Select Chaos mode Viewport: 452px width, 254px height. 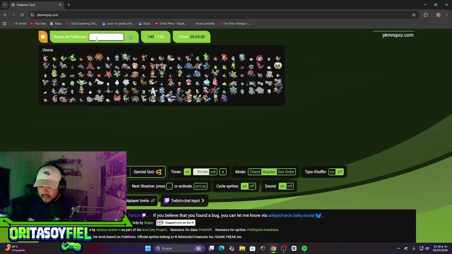[x=255, y=172]
